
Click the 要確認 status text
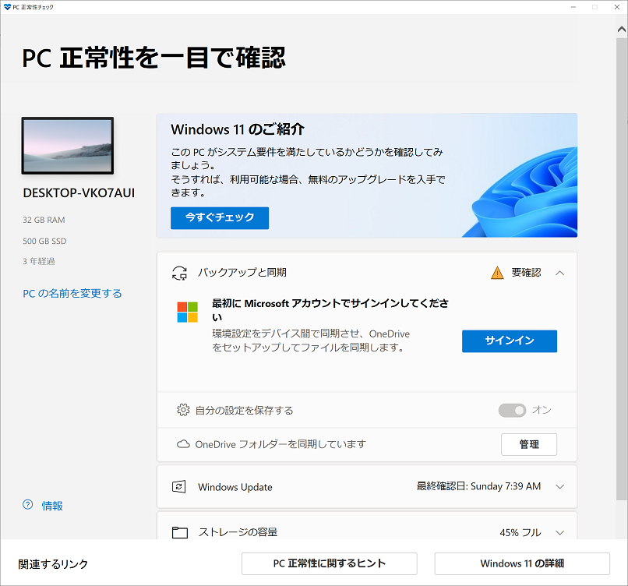coord(526,273)
